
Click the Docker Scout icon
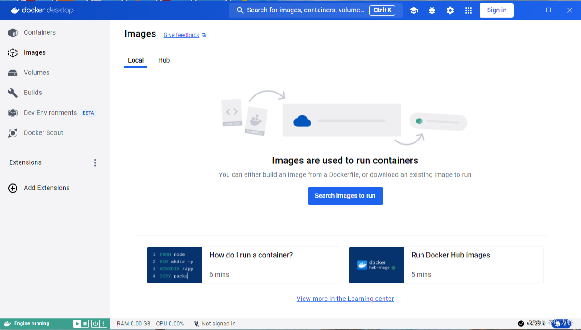pyautogui.click(x=13, y=133)
